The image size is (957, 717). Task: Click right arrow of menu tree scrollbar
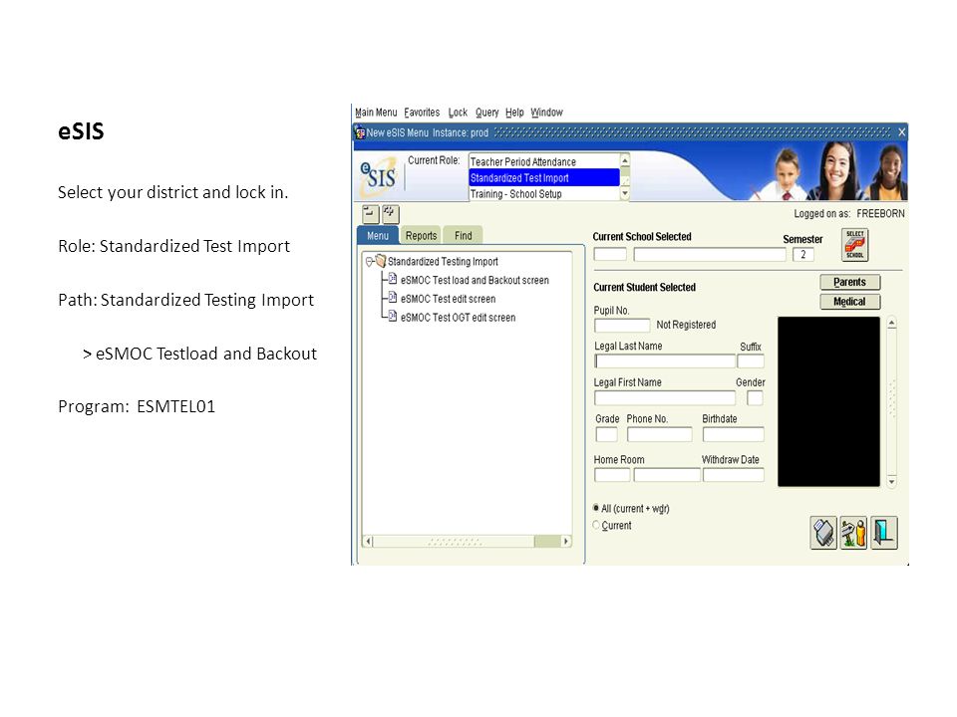click(x=566, y=541)
